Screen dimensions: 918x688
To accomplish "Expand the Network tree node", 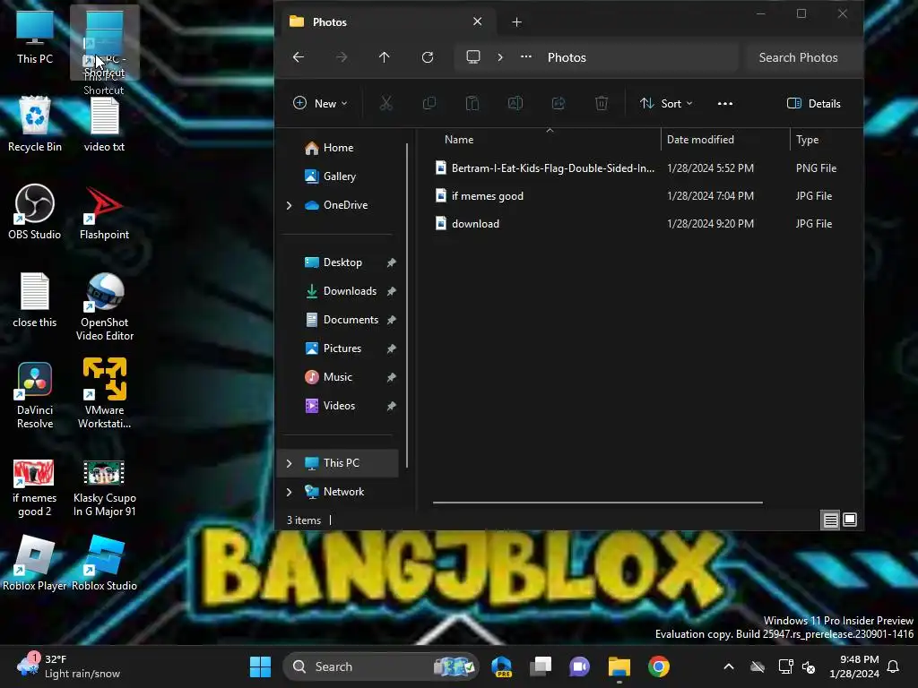I will [290, 492].
